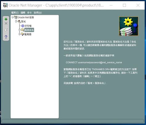Click the status bar at window bottom

tap(73, 121)
